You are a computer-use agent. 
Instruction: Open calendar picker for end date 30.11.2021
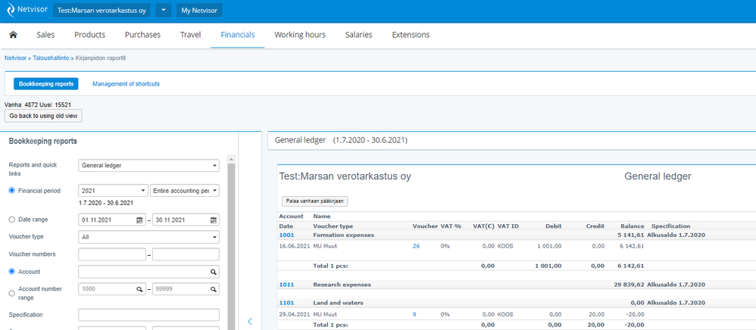click(213, 219)
